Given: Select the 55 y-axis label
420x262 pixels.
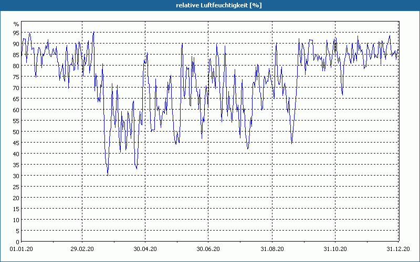Looking at the screenshot, I should tap(16, 121).
